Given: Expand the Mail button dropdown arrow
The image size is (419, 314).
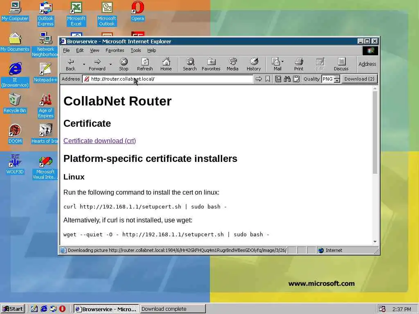Looking at the screenshot, I should [283, 61].
